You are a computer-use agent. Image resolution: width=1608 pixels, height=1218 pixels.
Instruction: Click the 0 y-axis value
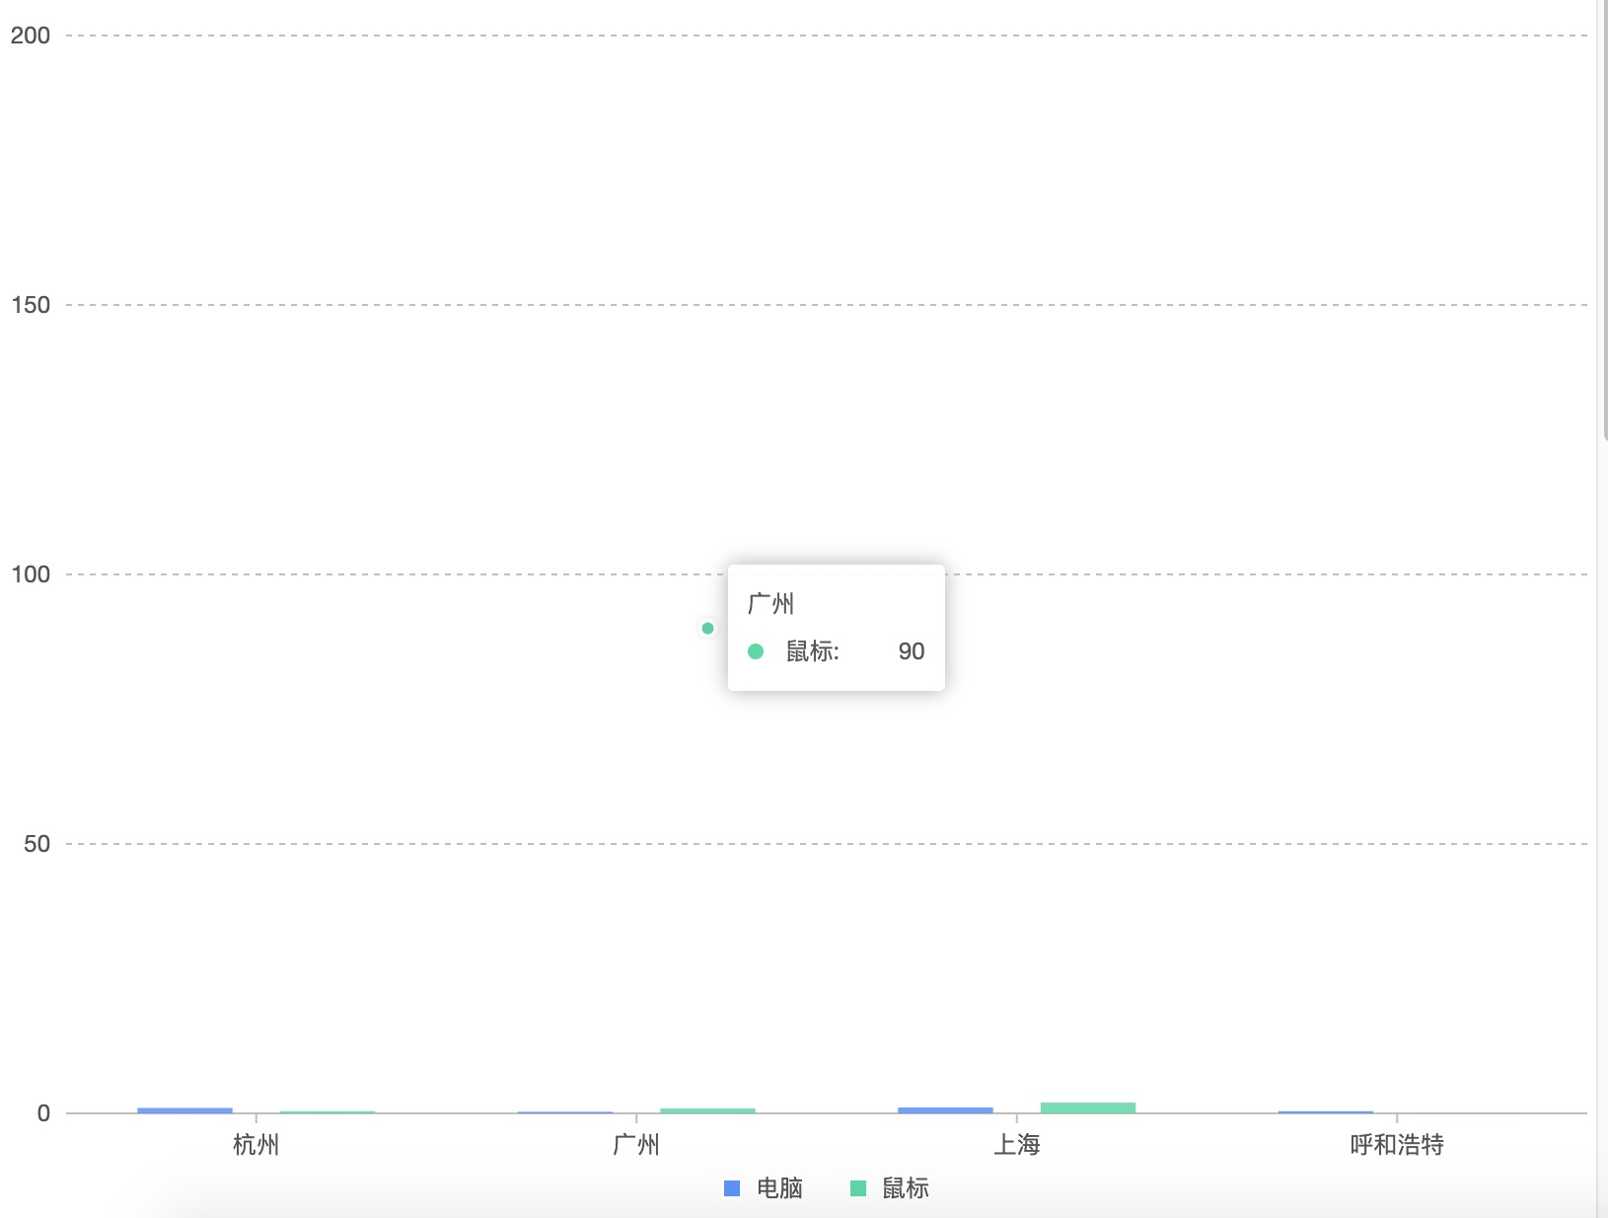pos(43,1113)
